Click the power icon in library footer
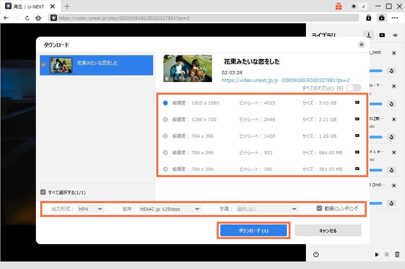The image size is (405, 269). (x=316, y=254)
